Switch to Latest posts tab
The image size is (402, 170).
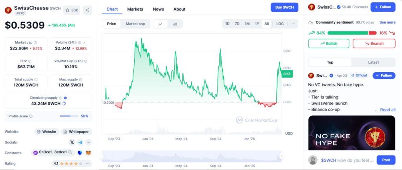373,62
